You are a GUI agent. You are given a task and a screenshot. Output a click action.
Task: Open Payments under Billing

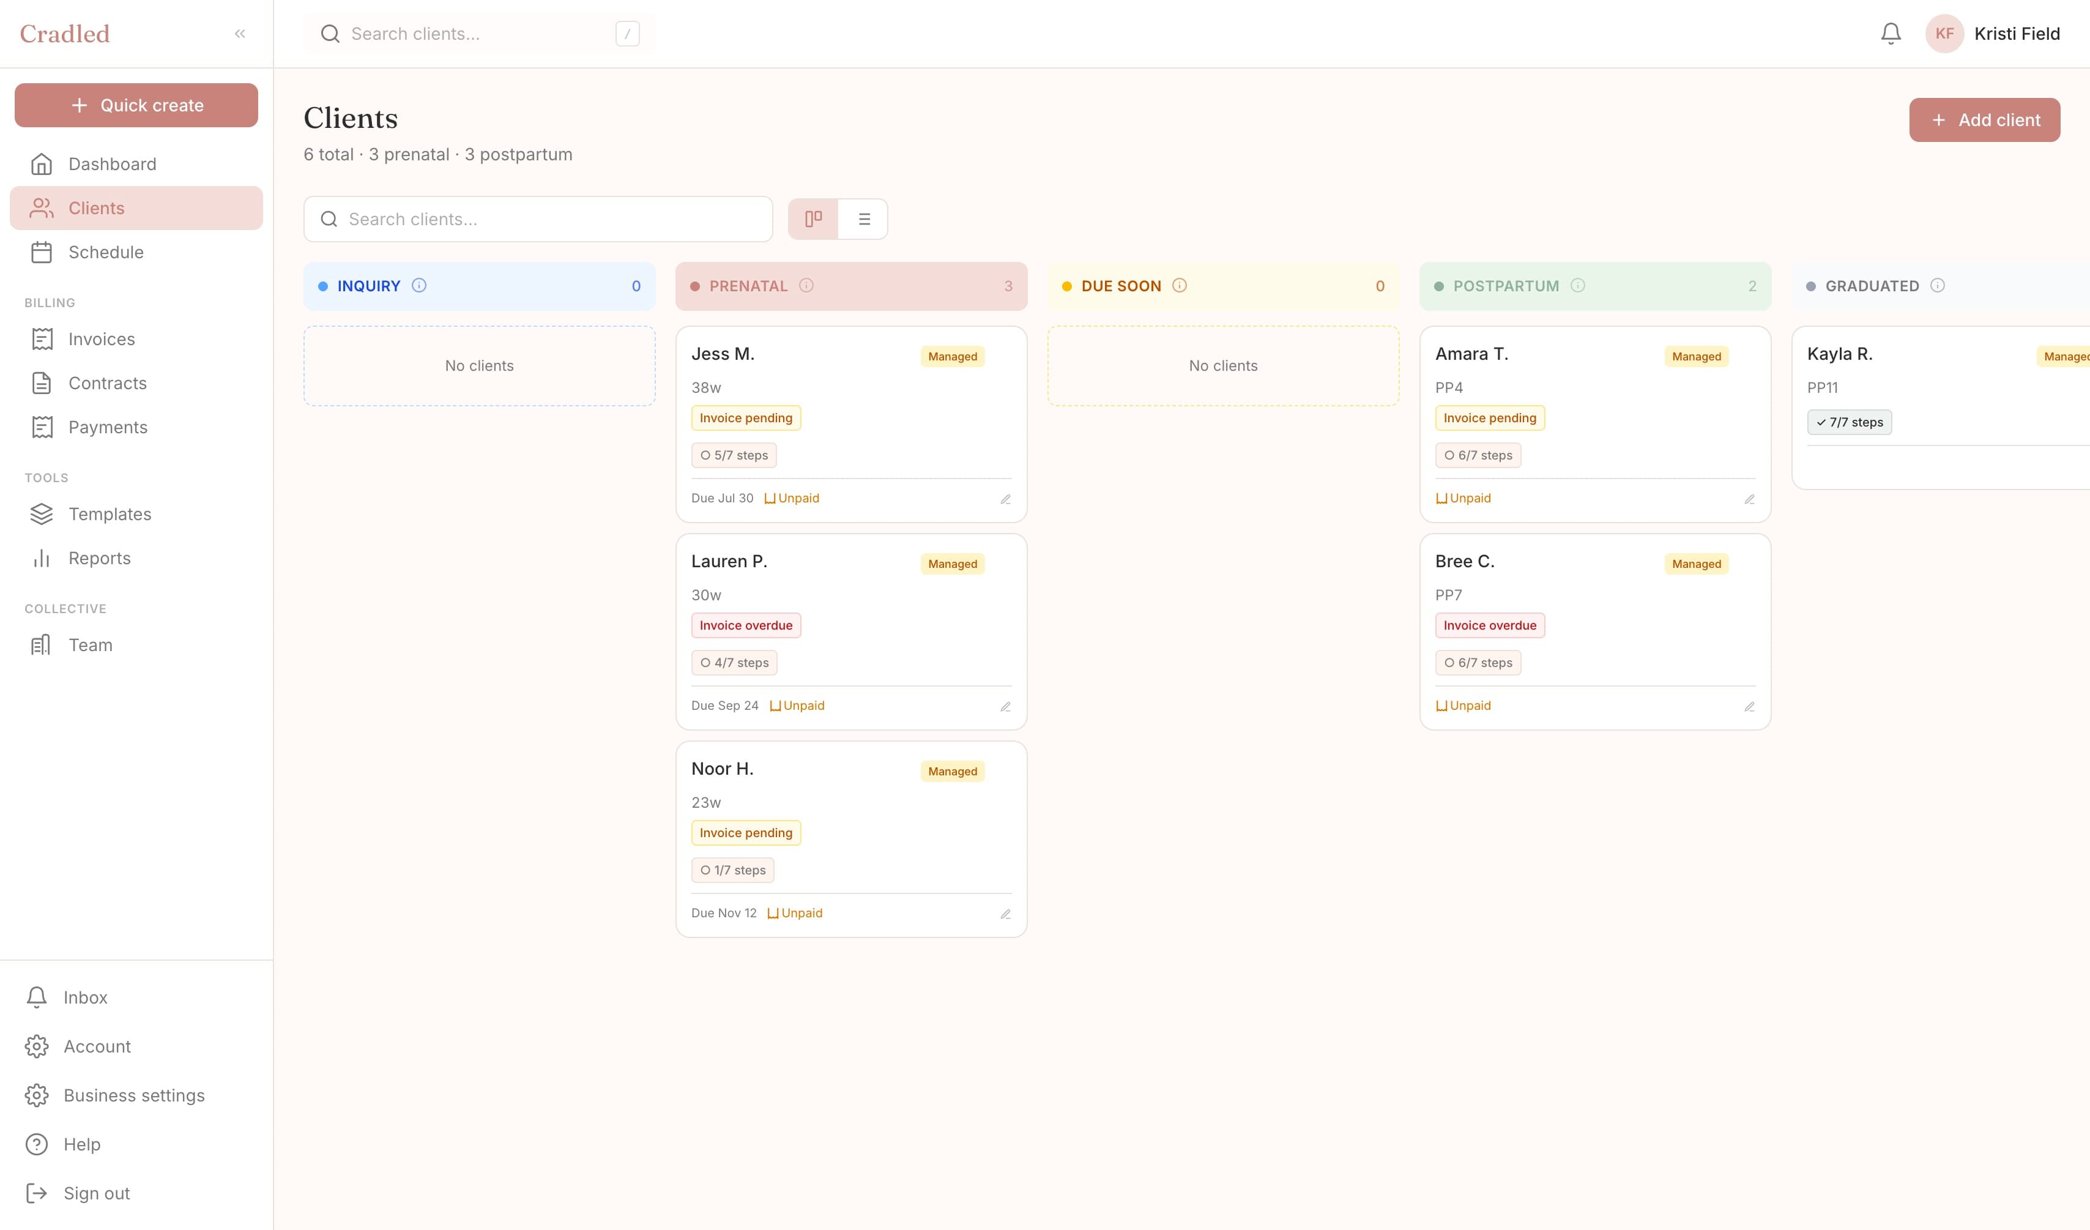[x=136, y=427]
